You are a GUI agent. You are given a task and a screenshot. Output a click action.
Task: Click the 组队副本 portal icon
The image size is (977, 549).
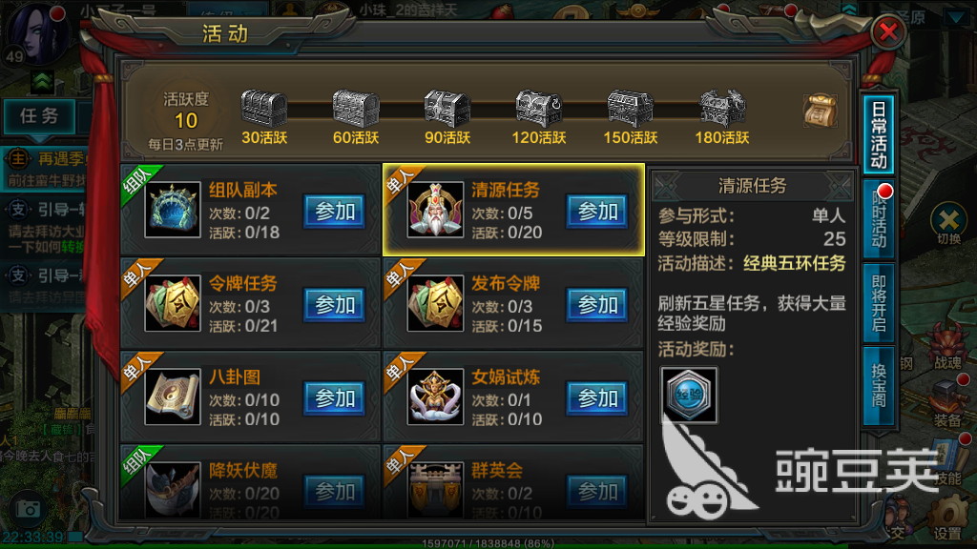pyautogui.click(x=173, y=210)
